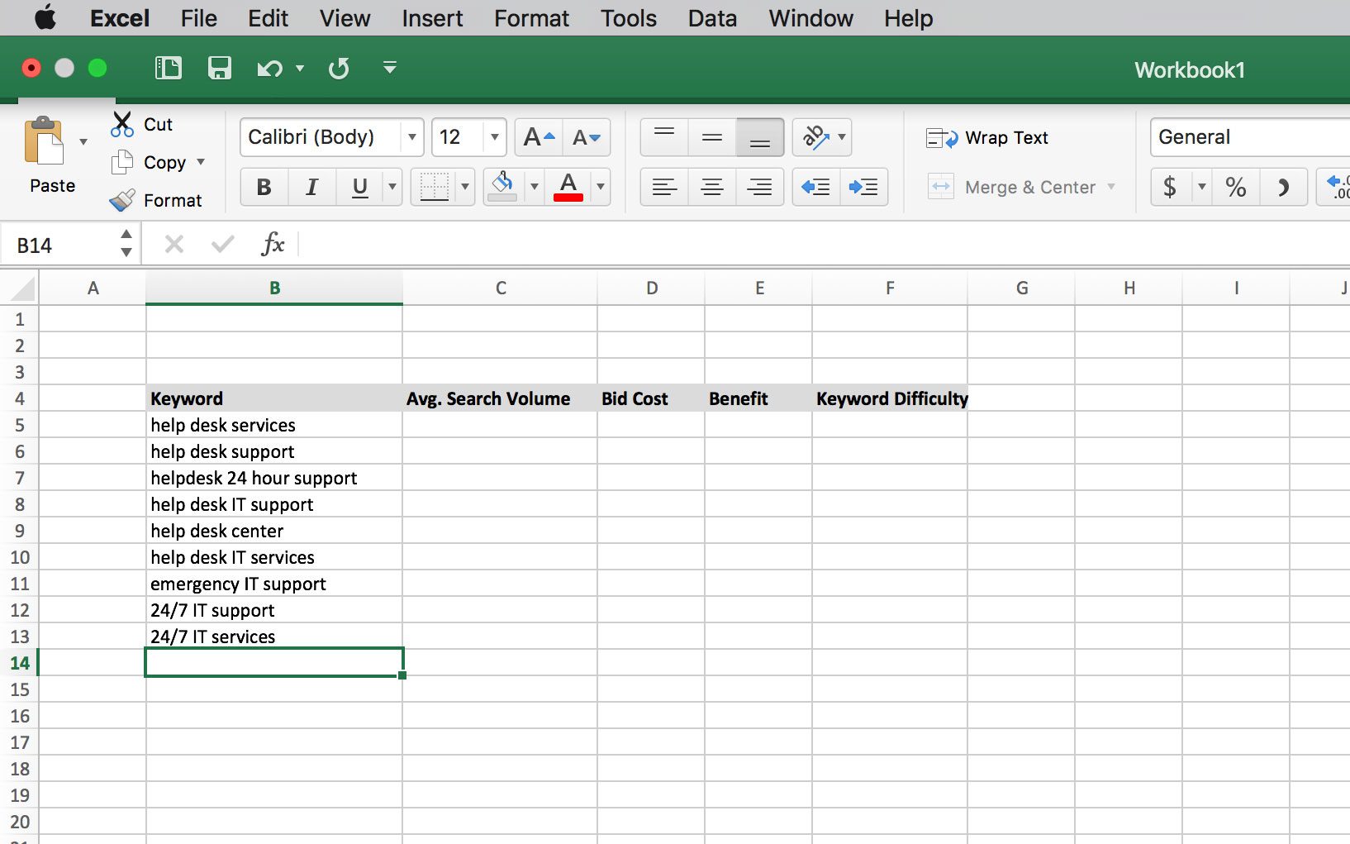Increase font size with large A
This screenshot has height=844, width=1350.
pyautogui.click(x=539, y=137)
